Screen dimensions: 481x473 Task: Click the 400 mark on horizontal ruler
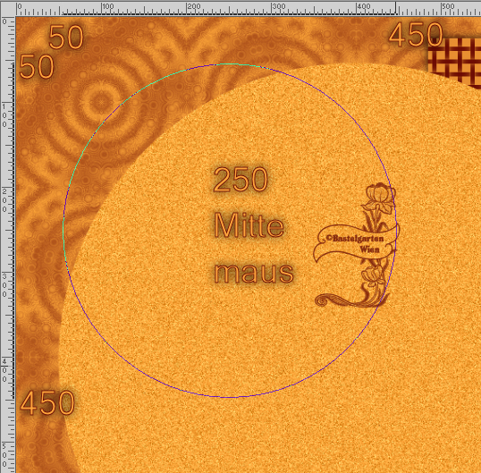(364, 6)
